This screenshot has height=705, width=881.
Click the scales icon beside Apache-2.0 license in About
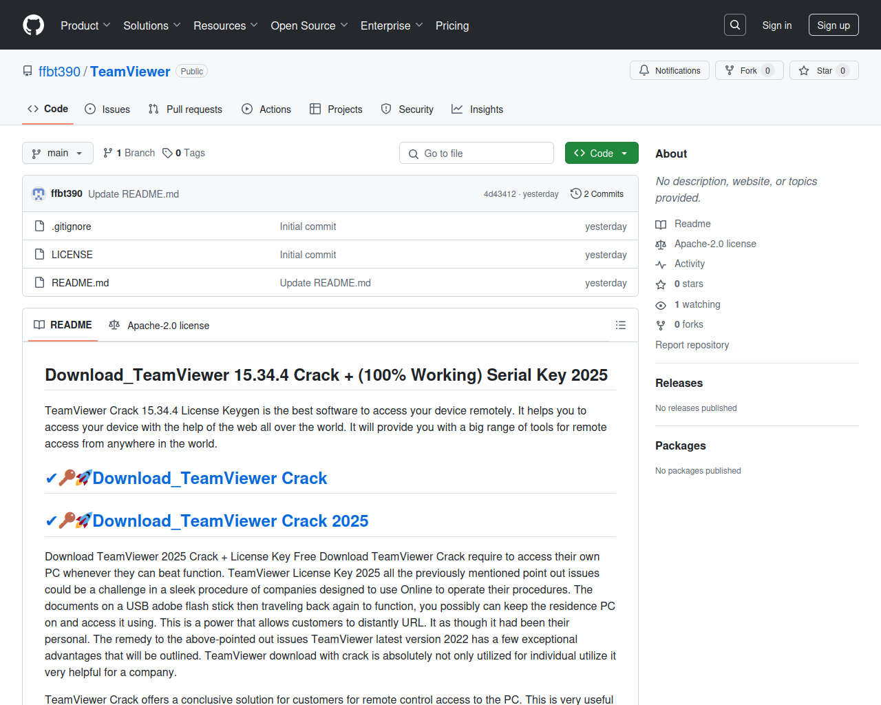coord(661,244)
